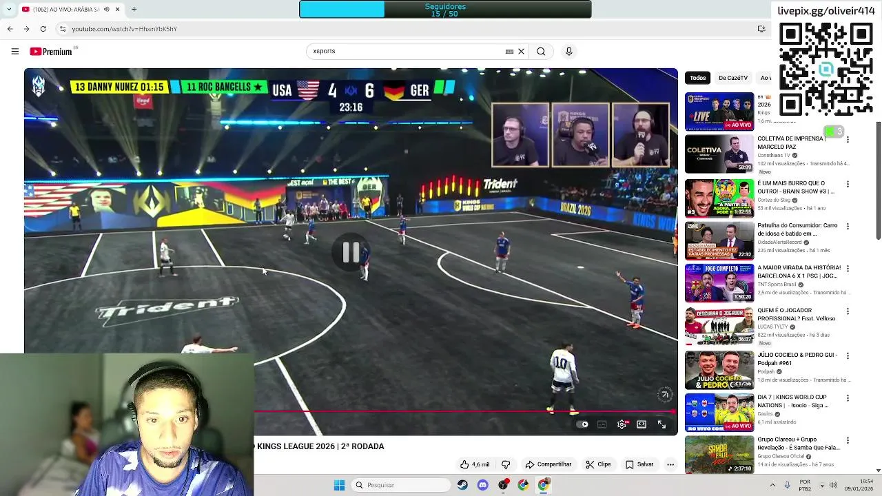This screenshot has height=496, width=882.
Task: Switch to theater mode in the player
Action: click(642, 424)
